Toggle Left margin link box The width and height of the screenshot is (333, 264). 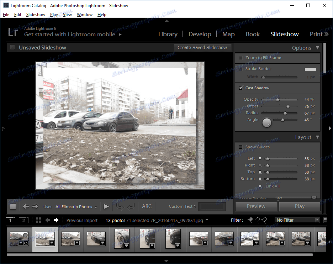260,158
